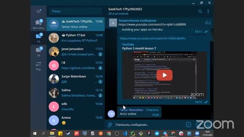Viewport: 244px width, 137px height.
Task: Open Windows taskbar search
Action: (43, 134)
